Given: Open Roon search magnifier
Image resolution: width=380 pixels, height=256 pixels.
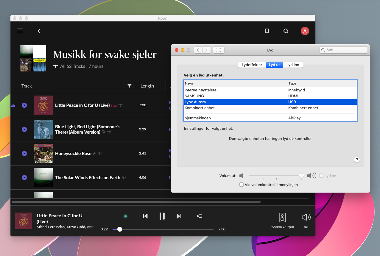Looking at the screenshot, I should pyautogui.click(x=286, y=31).
